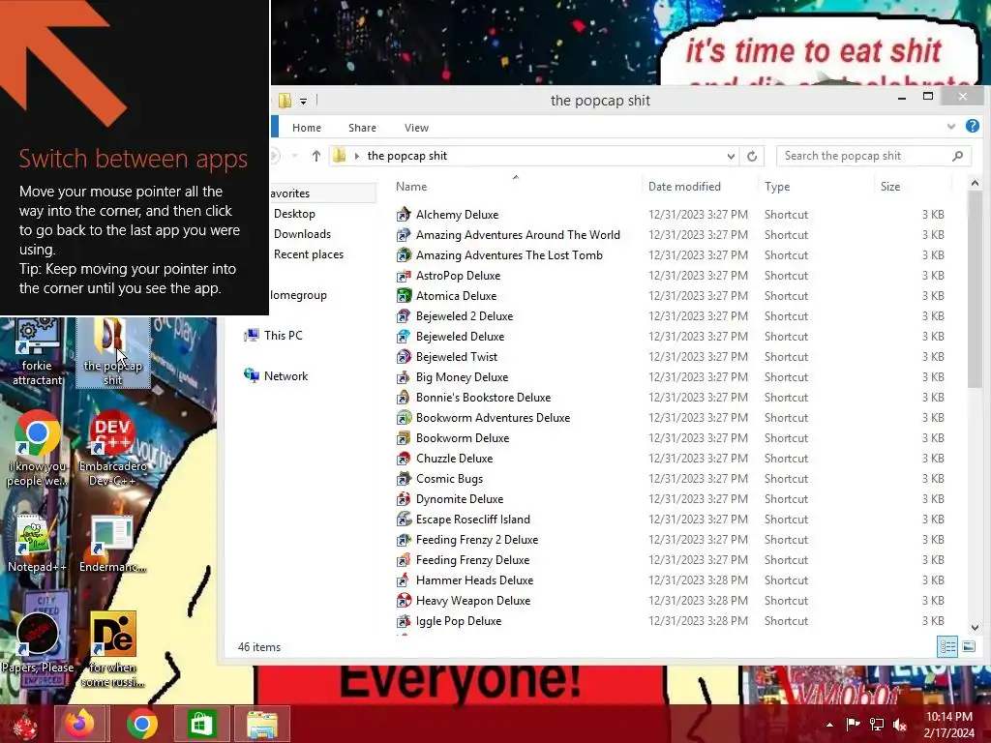Select the Dynomite Deluxe icon

pos(404,499)
